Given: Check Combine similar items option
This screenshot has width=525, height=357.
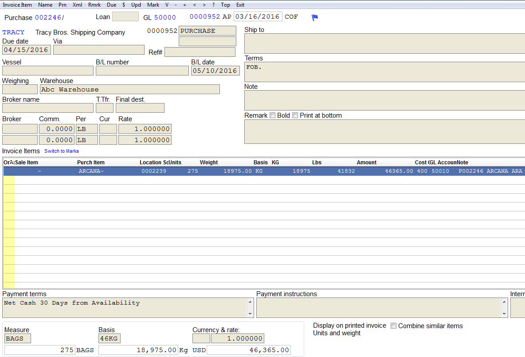Looking at the screenshot, I should pos(394,326).
